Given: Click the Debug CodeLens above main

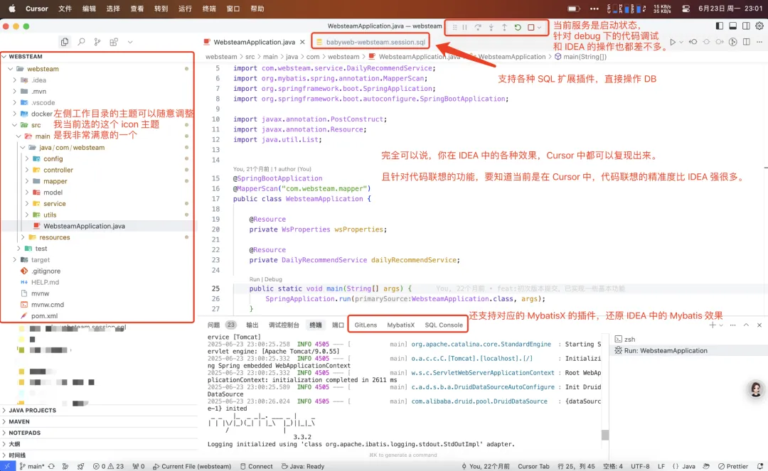Looking at the screenshot, I should click(x=274, y=279).
